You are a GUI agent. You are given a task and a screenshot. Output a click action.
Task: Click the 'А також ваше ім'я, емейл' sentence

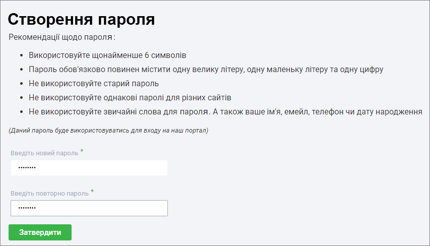(x=317, y=112)
